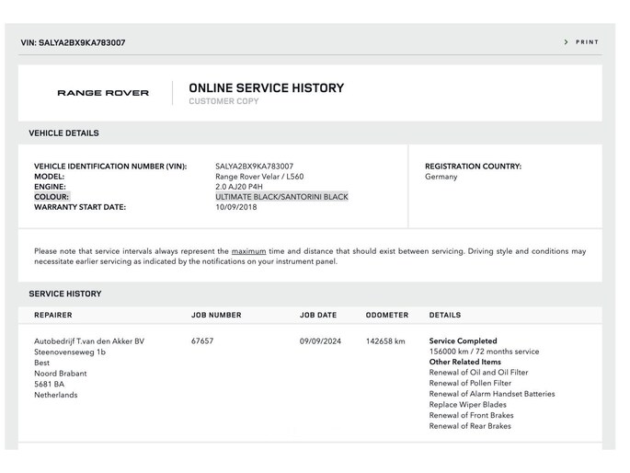Click the Print link at top right
Viewport: 630px width, 473px height.
click(587, 42)
